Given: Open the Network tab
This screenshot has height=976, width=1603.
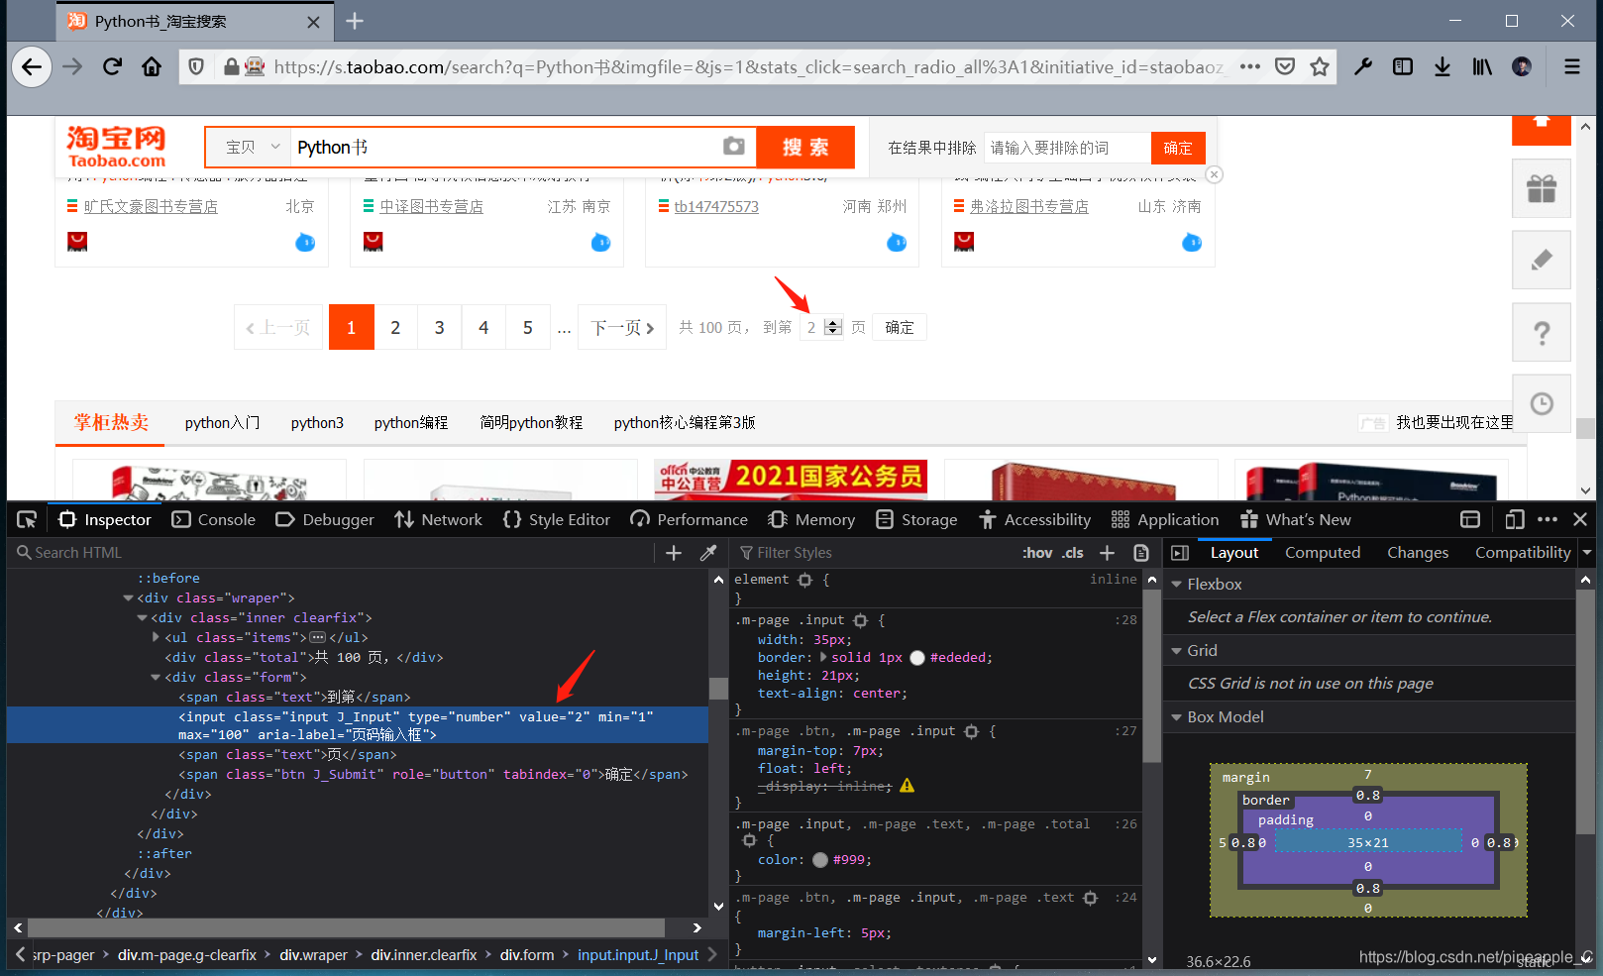Looking at the screenshot, I should (x=438, y=519).
